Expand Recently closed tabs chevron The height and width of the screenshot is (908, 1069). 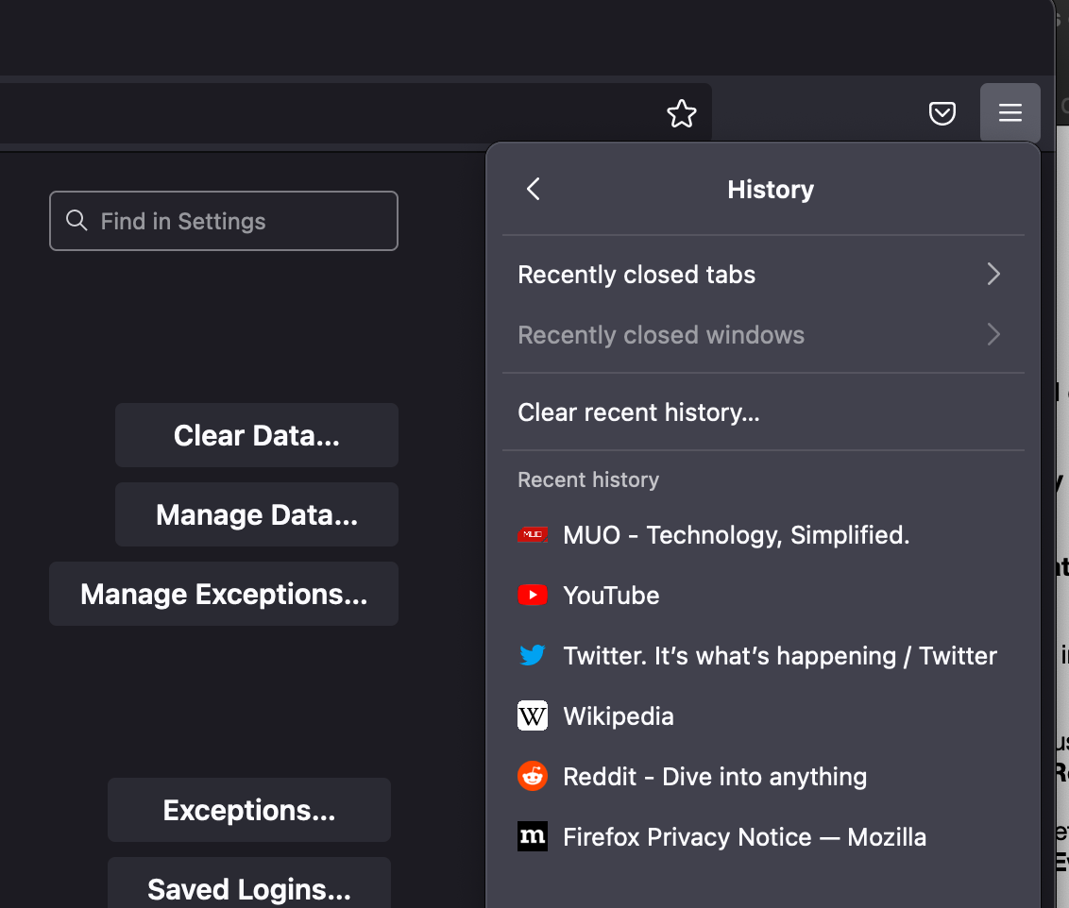click(x=993, y=275)
